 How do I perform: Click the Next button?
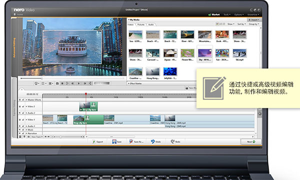coord(251,142)
